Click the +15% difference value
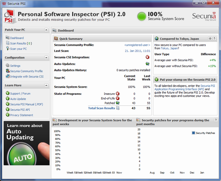 (212, 66)
